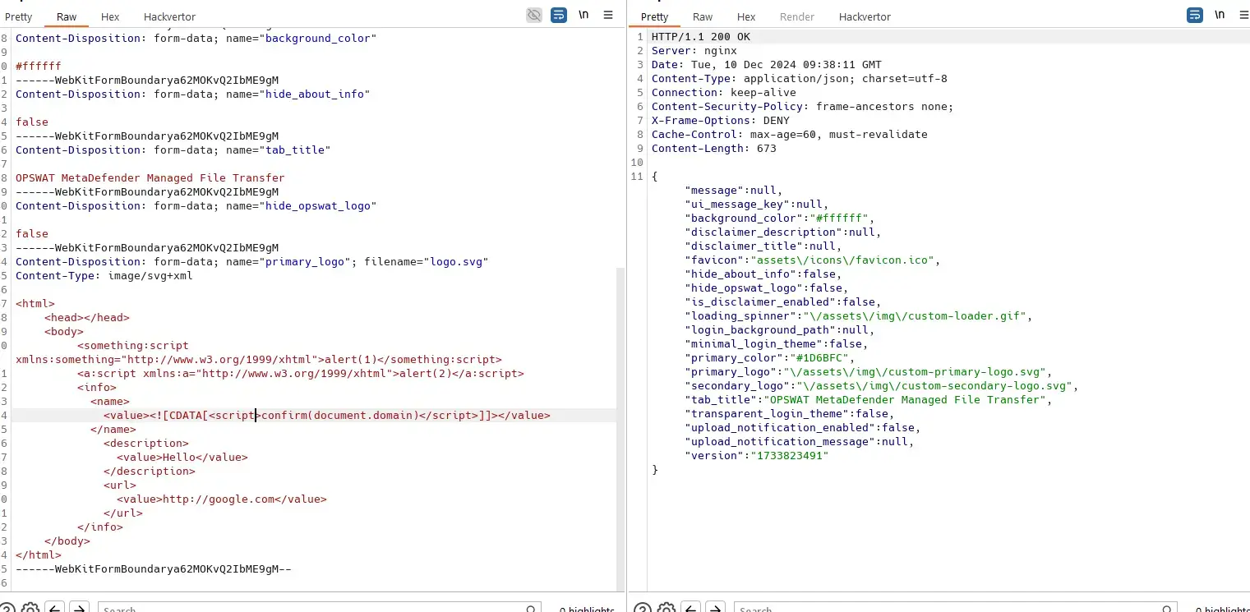This screenshot has height=612, width=1250.
Task: Click the a:script alert(2) line
Action: (x=301, y=373)
